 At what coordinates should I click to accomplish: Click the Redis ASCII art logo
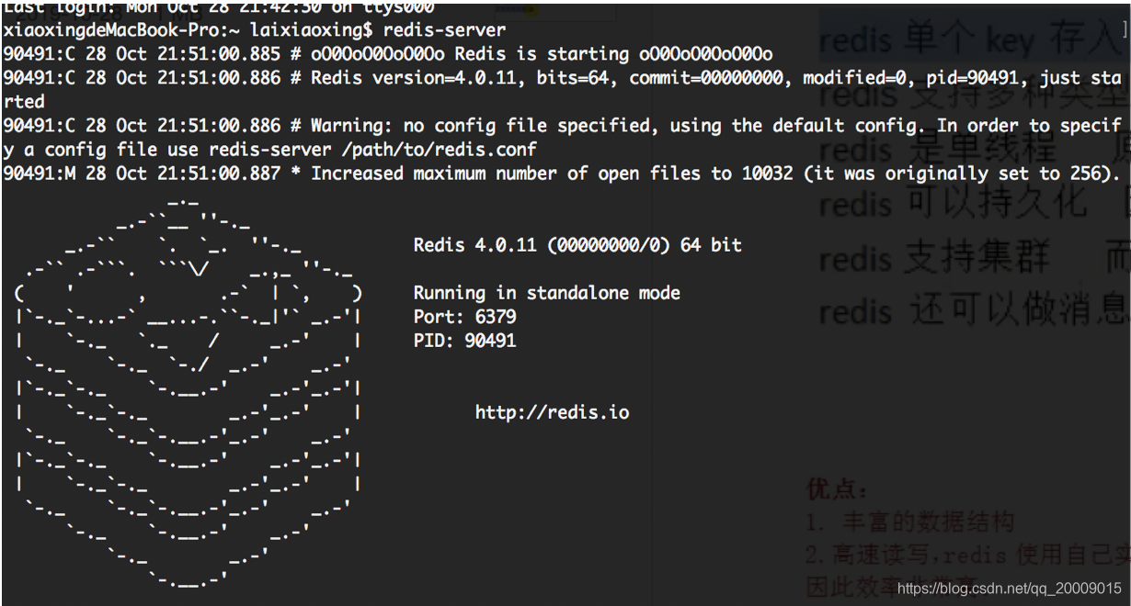click(188, 390)
